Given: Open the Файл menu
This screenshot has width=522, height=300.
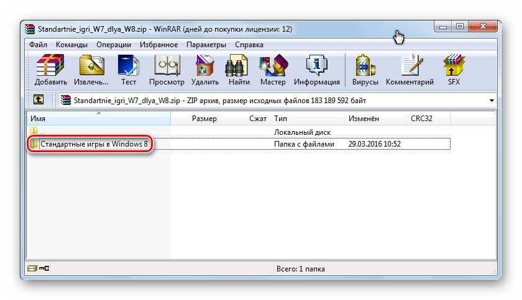Looking at the screenshot, I should coord(38,45).
